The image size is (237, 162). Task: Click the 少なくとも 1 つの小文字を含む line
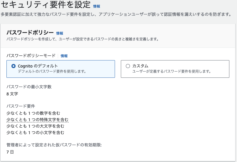(35, 132)
